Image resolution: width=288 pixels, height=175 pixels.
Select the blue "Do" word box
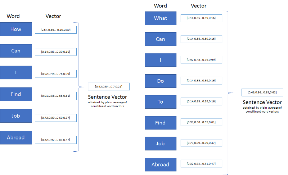pyautogui.click(x=160, y=81)
